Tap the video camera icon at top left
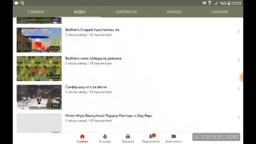The width and height of the screenshot is (256, 144). 16,3
